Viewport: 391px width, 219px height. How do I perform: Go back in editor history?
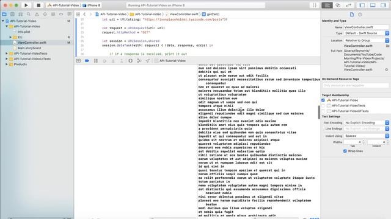pyautogui.click(x=84, y=15)
